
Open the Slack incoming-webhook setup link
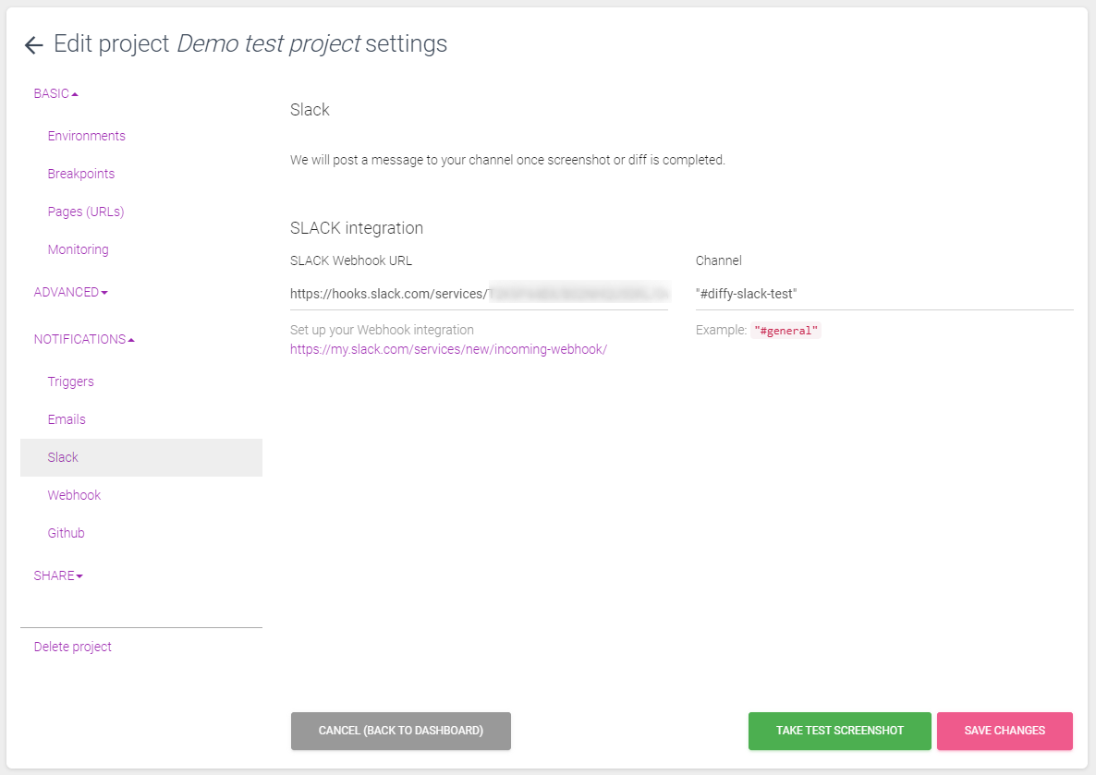[449, 349]
